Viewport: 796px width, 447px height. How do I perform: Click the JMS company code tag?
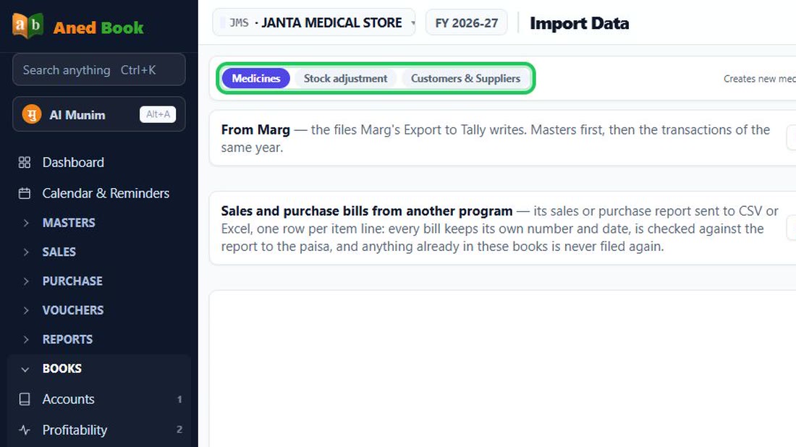(239, 23)
